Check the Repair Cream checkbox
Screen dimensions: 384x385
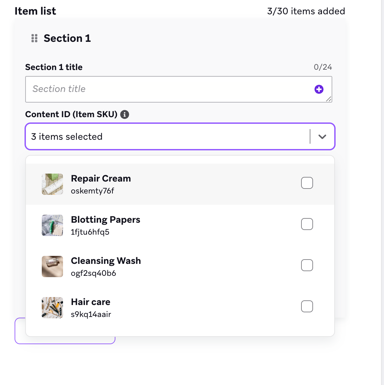tap(307, 183)
